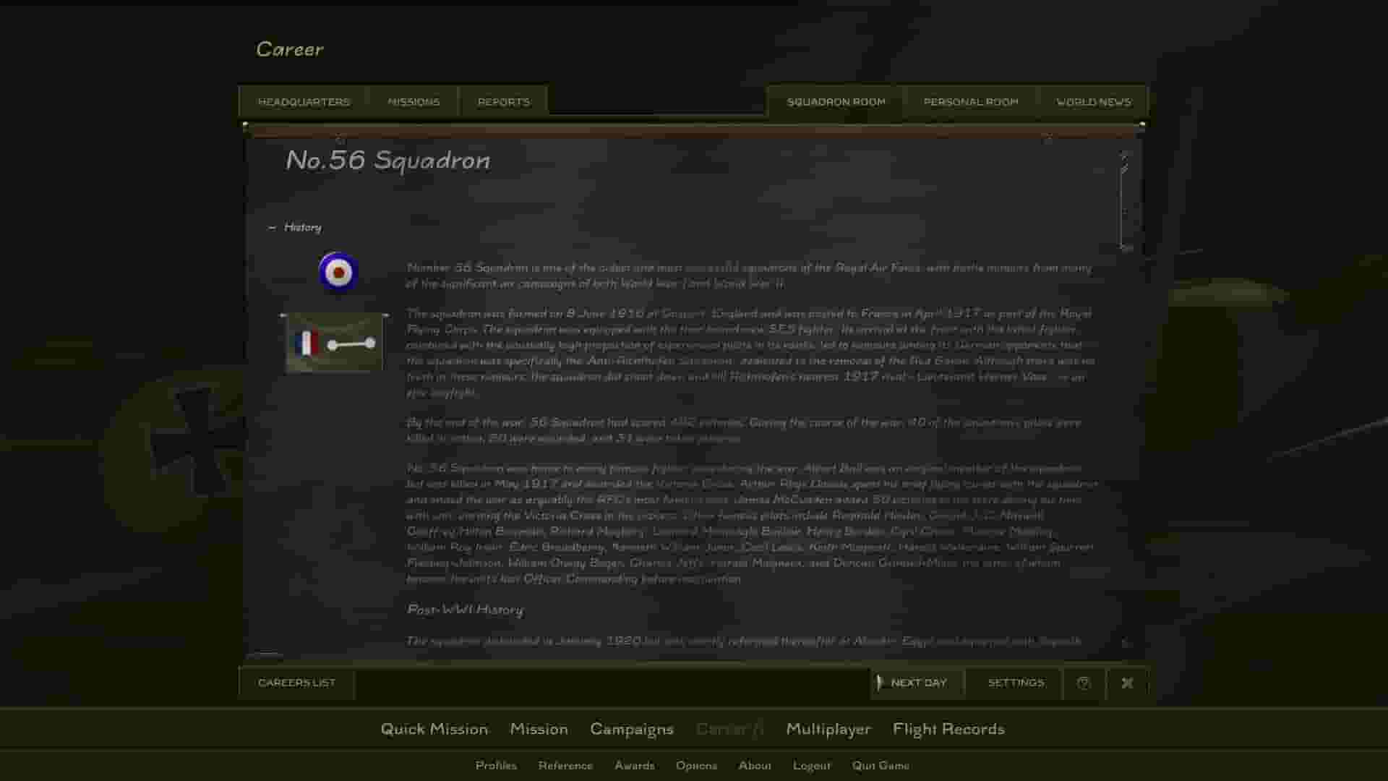Collapse the History section
Image resolution: width=1388 pixels, height=781 pixels.
pyautogui.click(x=273, y=227)
